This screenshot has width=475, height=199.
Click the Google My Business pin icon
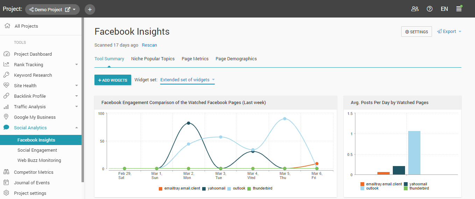[6, 117]
